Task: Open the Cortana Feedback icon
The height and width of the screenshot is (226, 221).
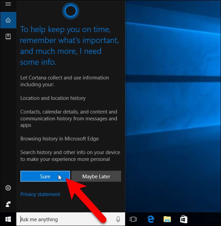Action: tap(8, 204)
